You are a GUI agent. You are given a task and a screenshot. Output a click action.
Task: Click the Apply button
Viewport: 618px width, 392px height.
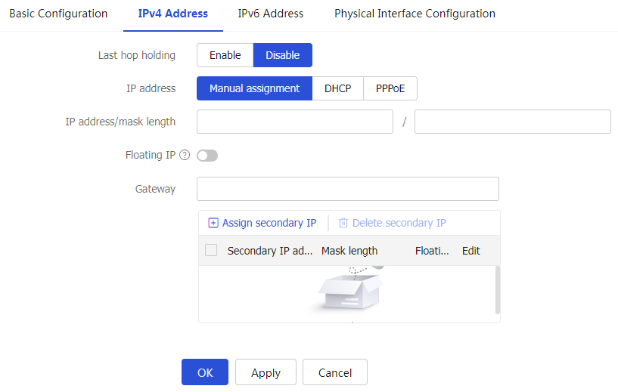(x=266, y=372)
